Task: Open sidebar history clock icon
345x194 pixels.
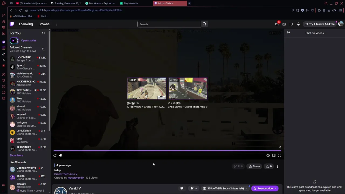Action: (4, 86)
